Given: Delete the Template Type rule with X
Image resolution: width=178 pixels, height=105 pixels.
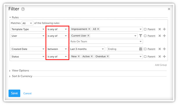Looking at the screenshot, I should (x=160, y=29).
